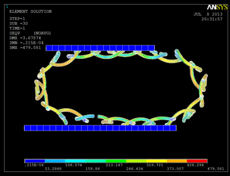Click the 479.581 maximum legend value

216,169
